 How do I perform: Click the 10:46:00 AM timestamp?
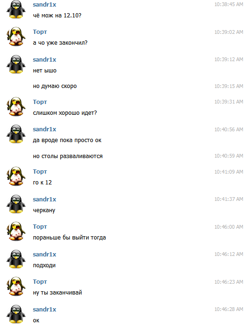229,227
